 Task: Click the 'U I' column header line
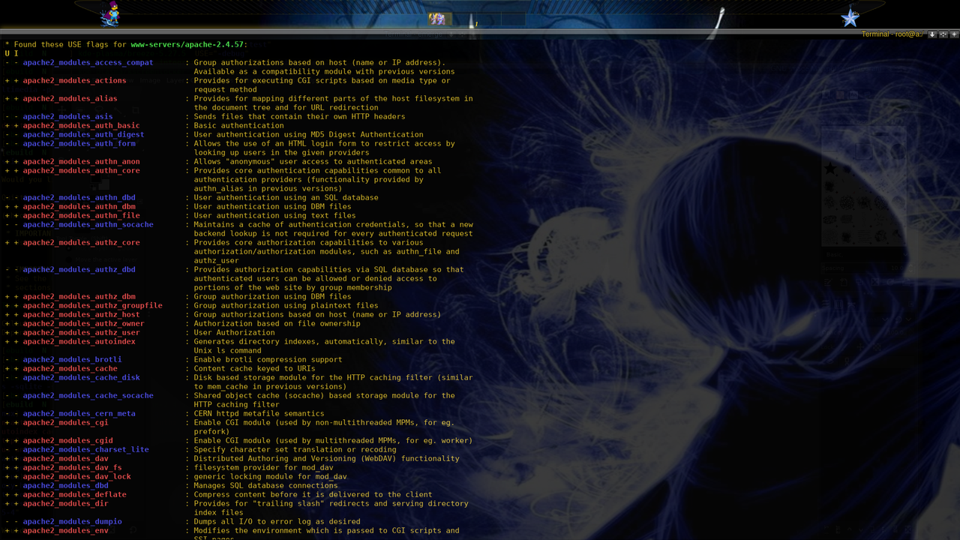tap(11, 54)
